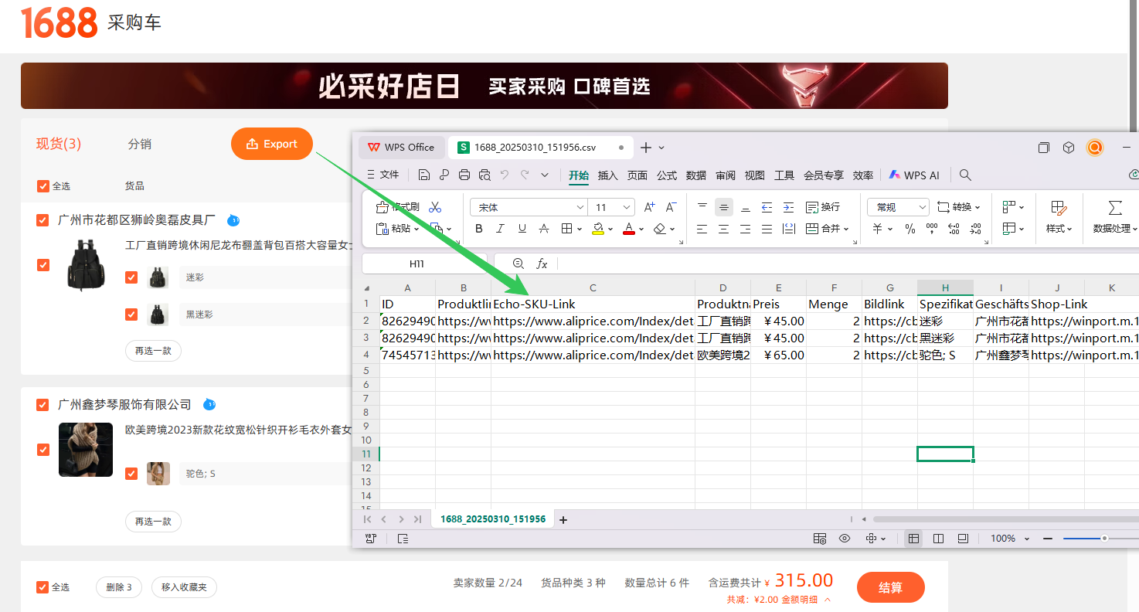Image resolution: width=1139 pixels, height=612 pixels.
Task: Decrease indent in WPS ribbon
Action: (767, 207)
